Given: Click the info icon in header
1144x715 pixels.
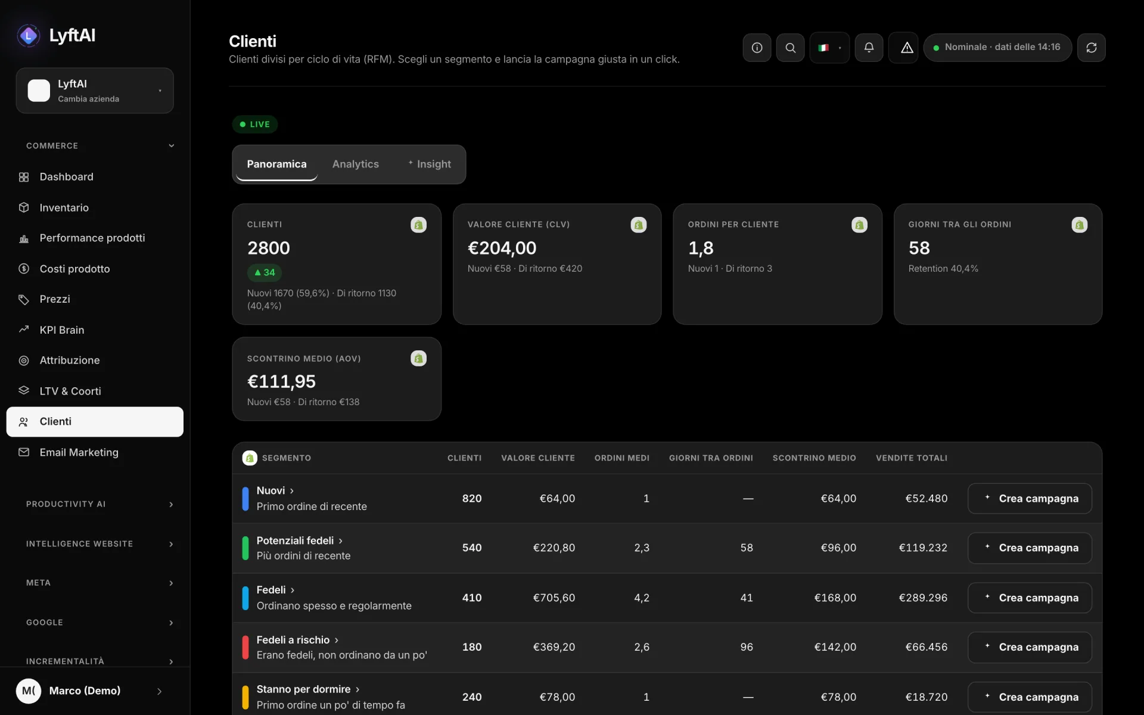Looking at the screenshot, I should pos(757,48).
